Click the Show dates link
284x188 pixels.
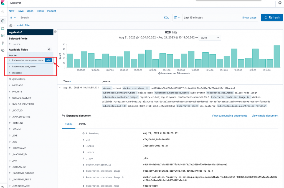(249, 17)
